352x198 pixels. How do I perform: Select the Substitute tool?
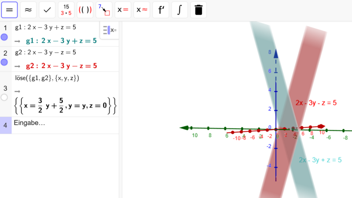[104, 10]
